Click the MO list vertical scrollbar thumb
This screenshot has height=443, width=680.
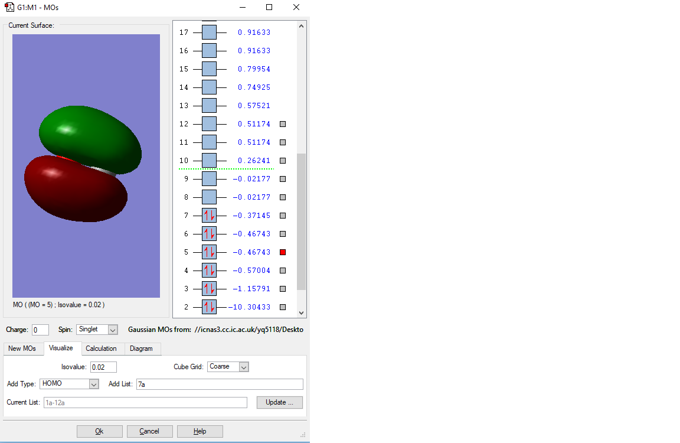click(302, 221)
